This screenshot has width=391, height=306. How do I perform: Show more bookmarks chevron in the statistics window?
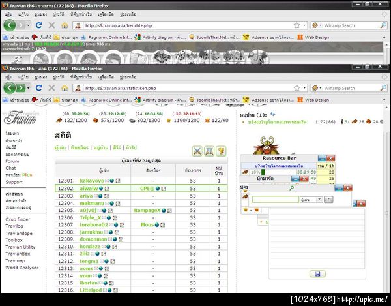coord(384,100)
